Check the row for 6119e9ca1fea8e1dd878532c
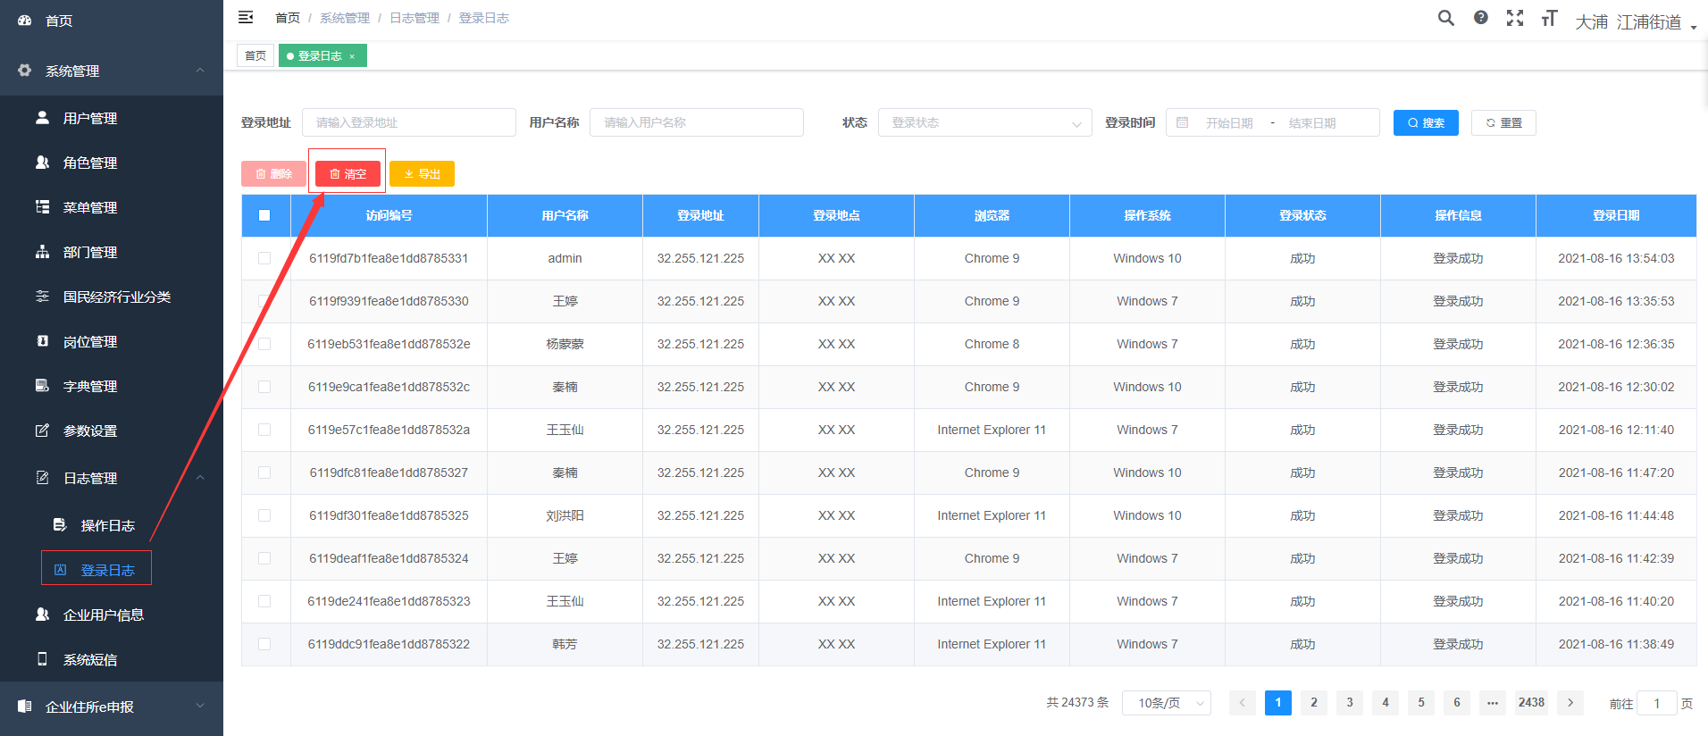The height and width of the screenshot is (736, 1708). [x=264, y=387]
